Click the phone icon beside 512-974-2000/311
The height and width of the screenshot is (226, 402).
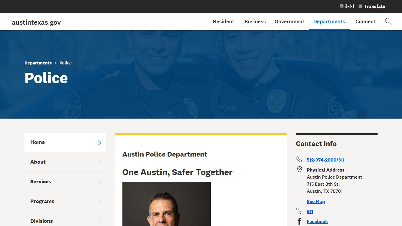[x=299, y=159]
